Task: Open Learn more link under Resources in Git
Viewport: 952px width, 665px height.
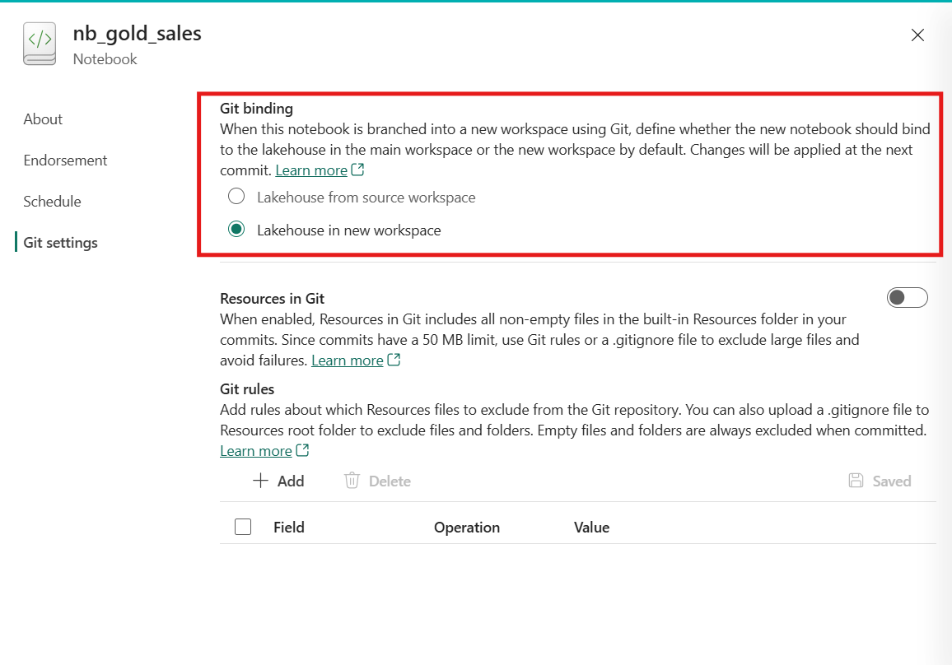Action: click(x=348, y=360)
